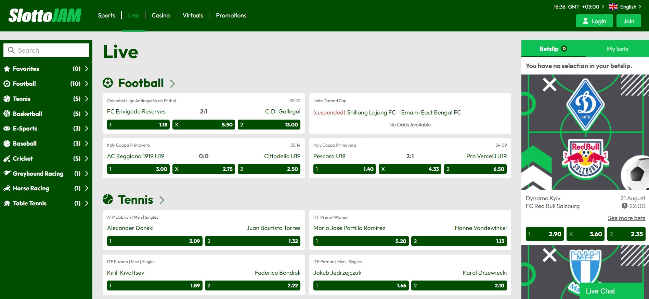Click the Tennis section heading icon
This screenshot has height=299, width=649.
point(108,199)
